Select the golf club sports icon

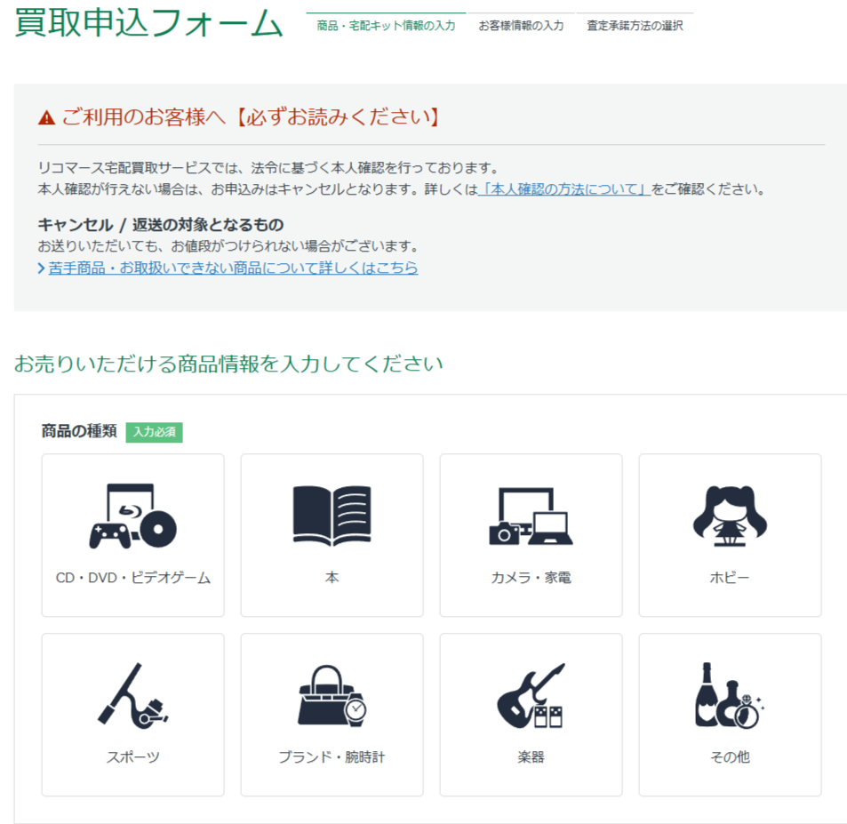coord(132,695)
